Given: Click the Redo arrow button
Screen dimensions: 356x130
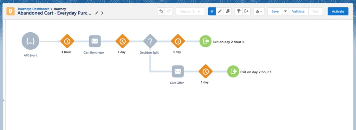Looking at the screenshot, I should (169, 11).
